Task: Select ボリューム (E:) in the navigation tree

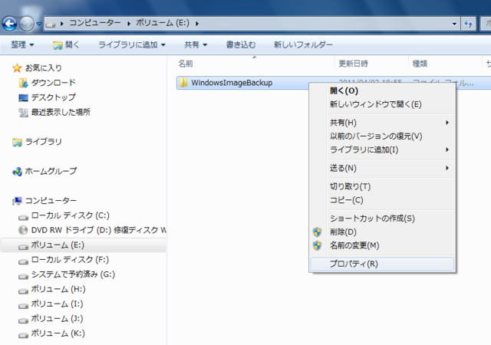Action: 58,245
